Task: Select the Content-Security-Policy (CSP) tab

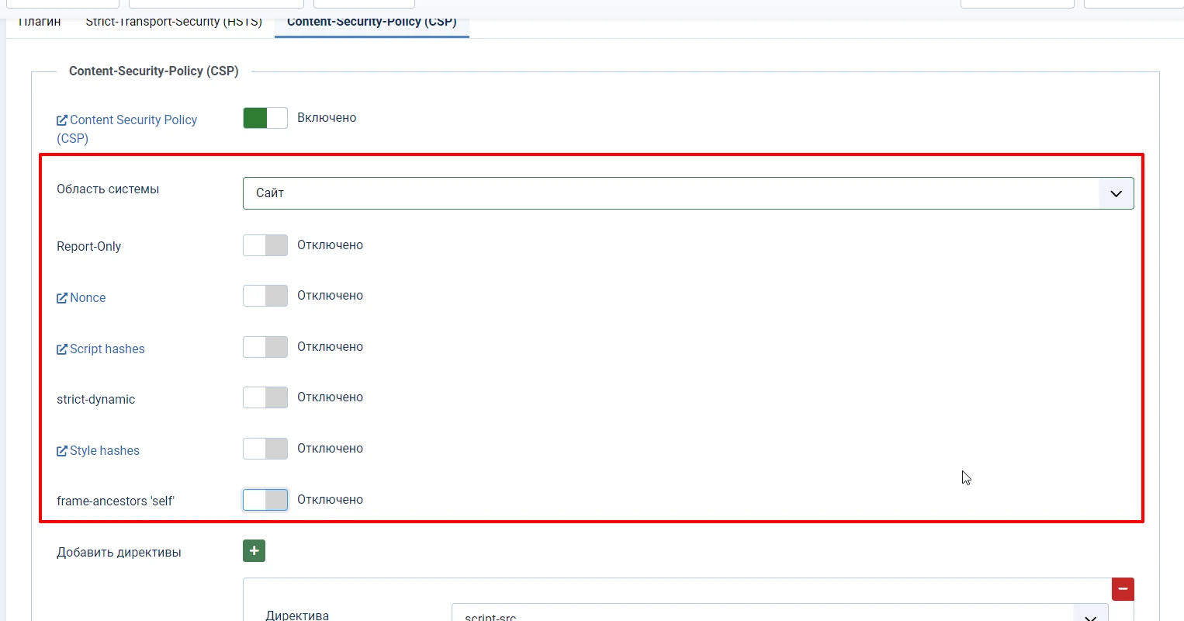Action: point(372,22)
